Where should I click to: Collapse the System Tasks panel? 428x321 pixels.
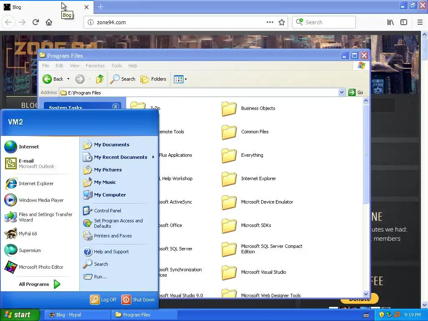[115, 107]
